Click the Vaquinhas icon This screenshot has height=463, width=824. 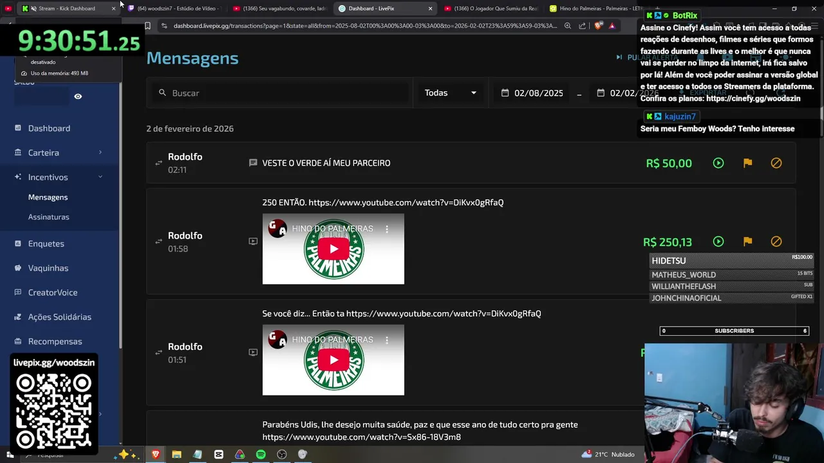18,268
